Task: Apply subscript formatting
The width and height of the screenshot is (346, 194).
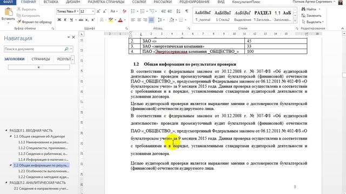Action: 87,20
